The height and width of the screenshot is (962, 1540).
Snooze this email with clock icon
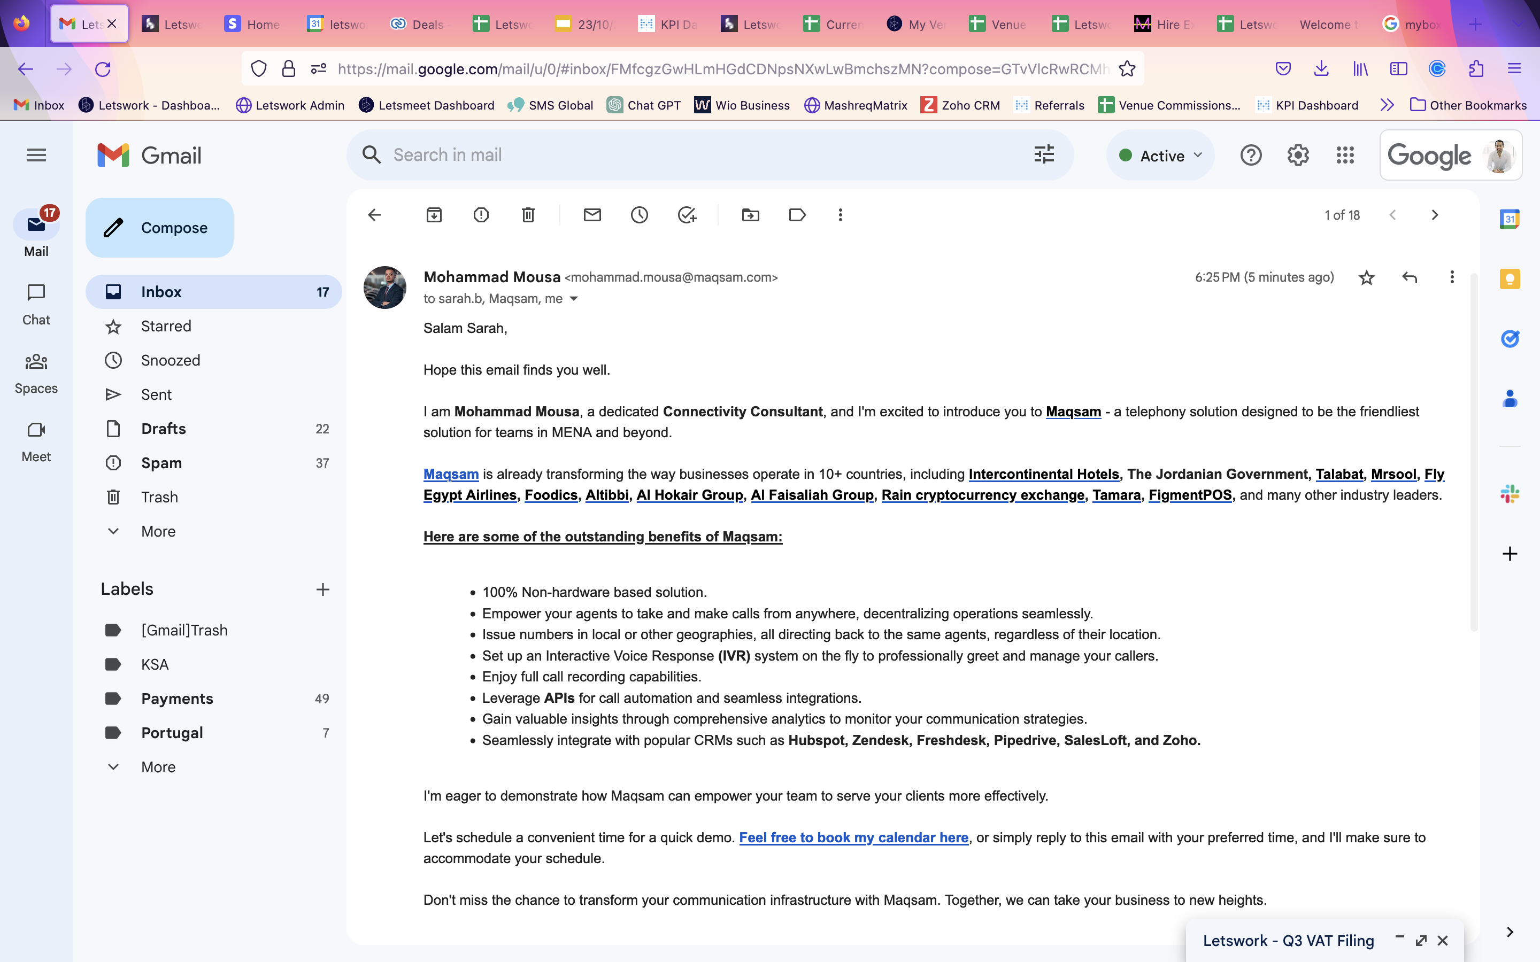tap(640, 215)
